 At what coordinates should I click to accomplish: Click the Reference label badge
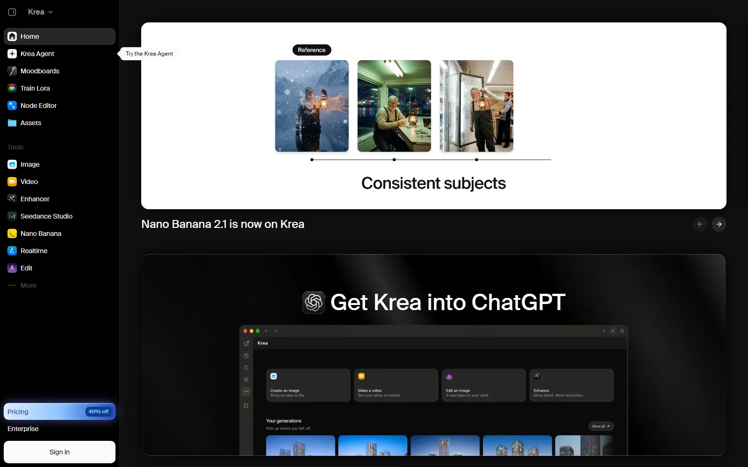pos(312,50)
